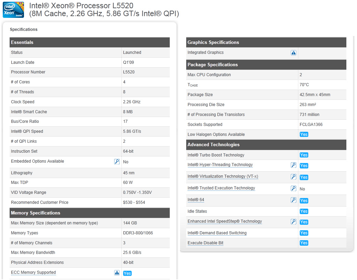Open Intel Virtualization Technology (VT-x) link

[x=223, y=176]
